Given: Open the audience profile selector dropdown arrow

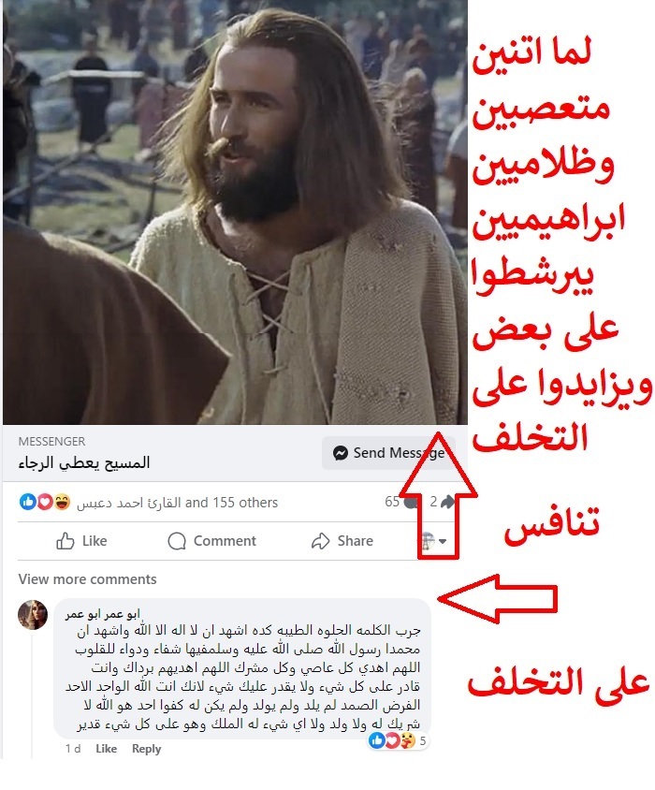Looking at the screenshot, I should click(443, 541).
